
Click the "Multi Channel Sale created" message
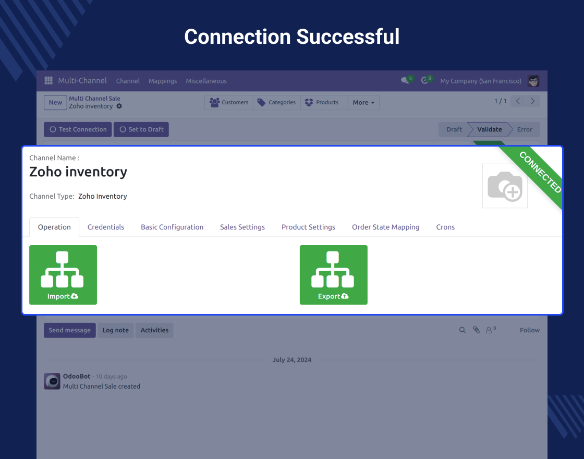(102, 386)
